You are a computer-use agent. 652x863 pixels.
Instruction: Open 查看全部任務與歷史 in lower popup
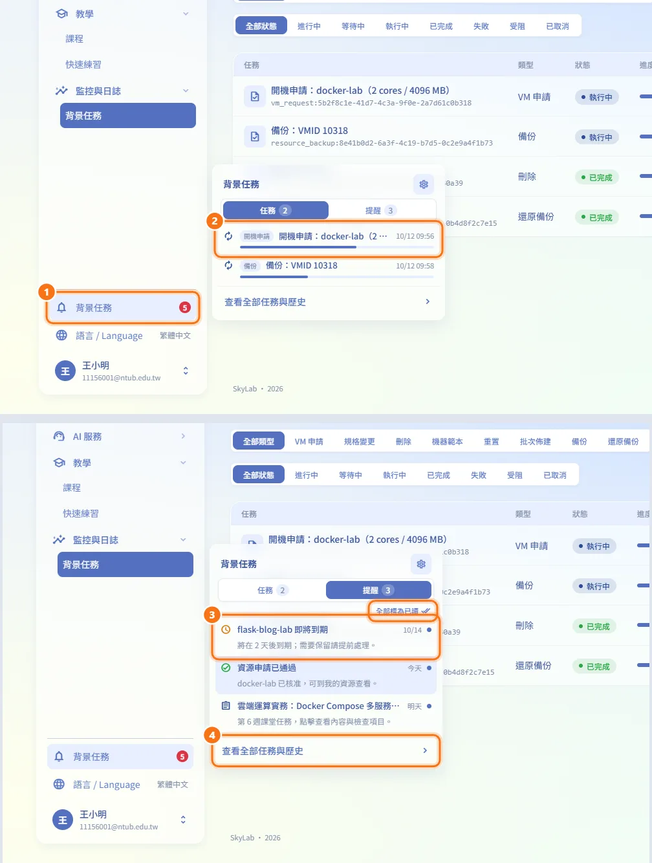click(325, 751)
